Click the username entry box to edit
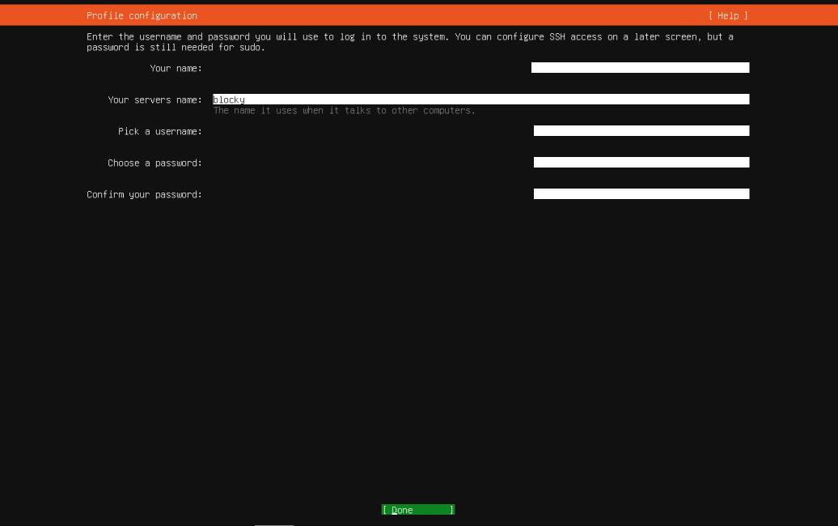 point(641,129)
